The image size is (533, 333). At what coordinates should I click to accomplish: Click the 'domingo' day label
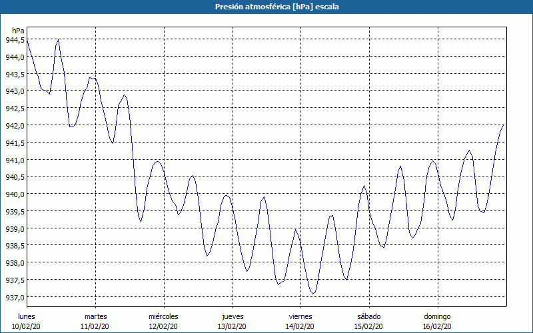437,316
